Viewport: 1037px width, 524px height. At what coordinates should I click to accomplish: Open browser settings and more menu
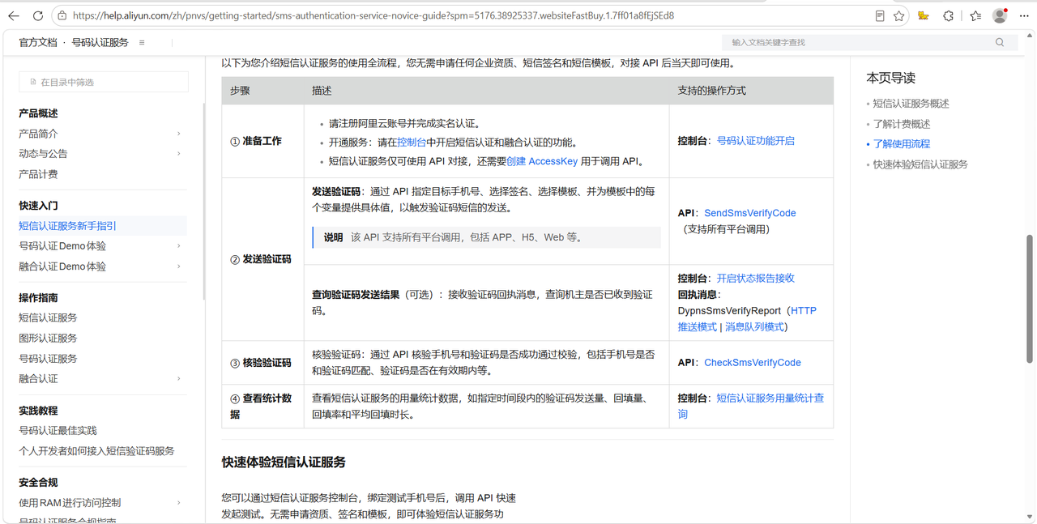tap(1024, 15)
